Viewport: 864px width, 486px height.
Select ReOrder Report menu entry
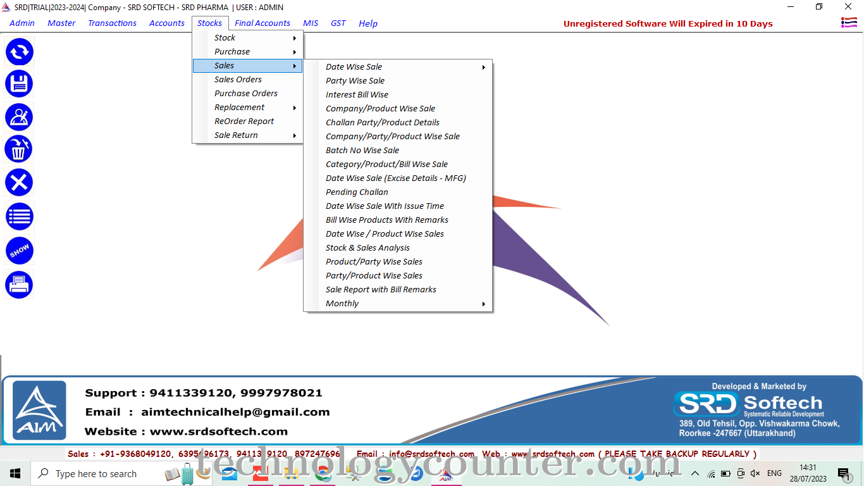248,121
